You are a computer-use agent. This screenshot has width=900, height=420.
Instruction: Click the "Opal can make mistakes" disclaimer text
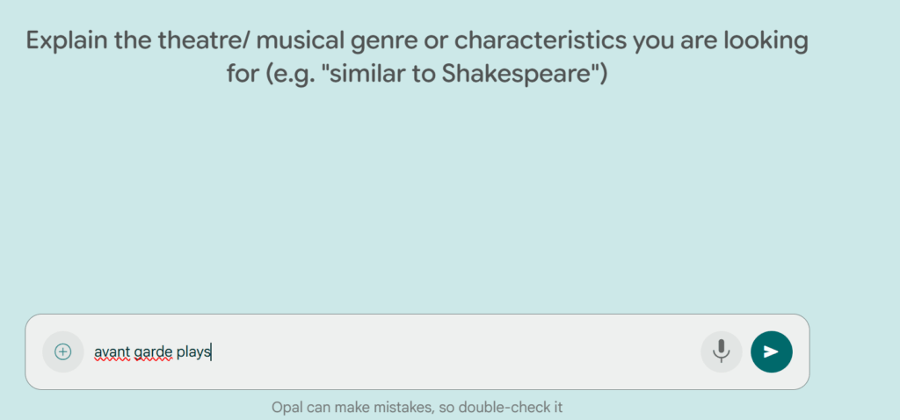click(x=417, y=408)
